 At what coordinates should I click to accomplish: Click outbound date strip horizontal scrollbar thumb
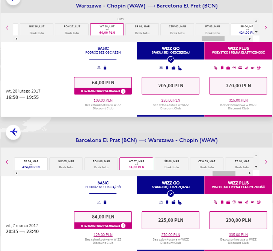(213, 39)
